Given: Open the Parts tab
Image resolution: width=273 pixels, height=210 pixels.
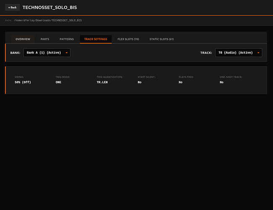Looking at the screenshot, I should (45, 39).
